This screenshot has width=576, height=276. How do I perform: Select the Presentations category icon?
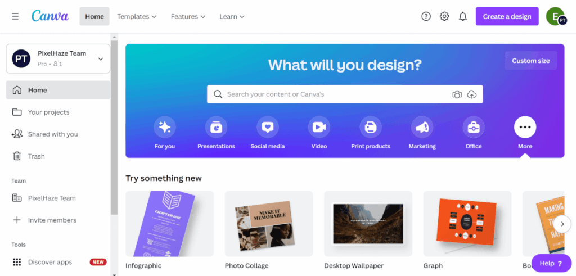pos(216,127)
